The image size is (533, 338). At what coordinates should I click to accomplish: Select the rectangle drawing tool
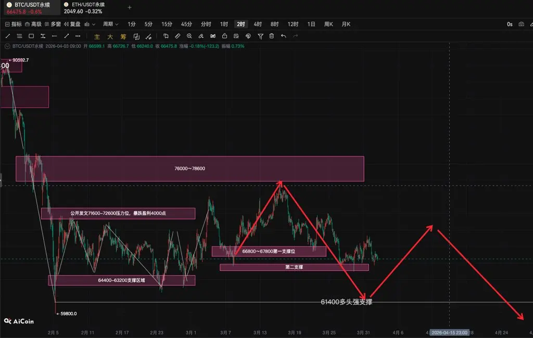(x=31, y=36)
